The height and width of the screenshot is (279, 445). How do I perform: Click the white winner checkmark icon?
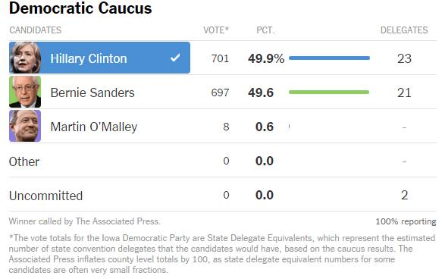point(175,58)
